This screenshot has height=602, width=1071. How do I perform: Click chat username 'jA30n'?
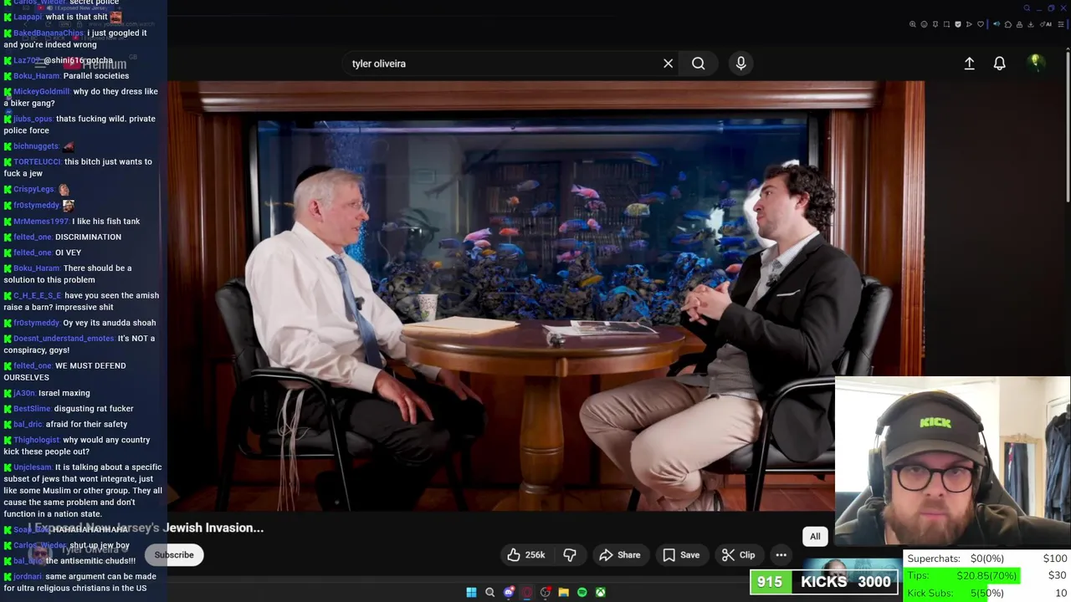coord(24,393)
